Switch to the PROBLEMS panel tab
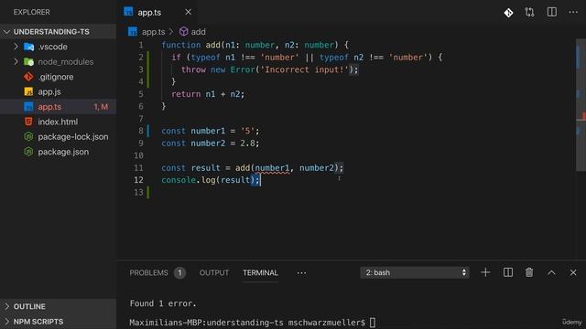Image resolution: width=586 pixels, height=329 pixels. point(148,272)
